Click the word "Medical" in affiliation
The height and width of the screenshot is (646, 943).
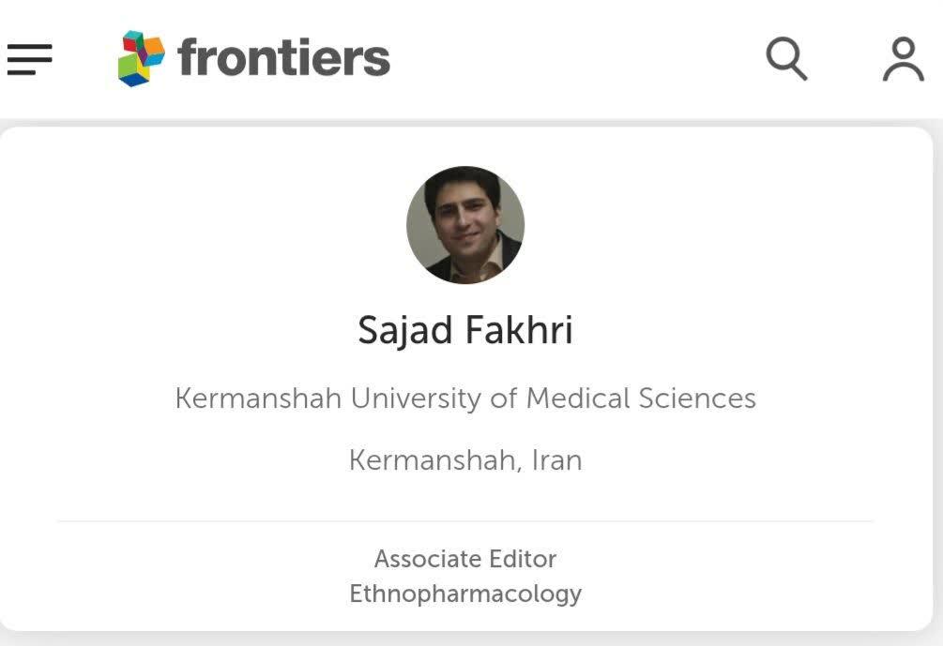577,398
